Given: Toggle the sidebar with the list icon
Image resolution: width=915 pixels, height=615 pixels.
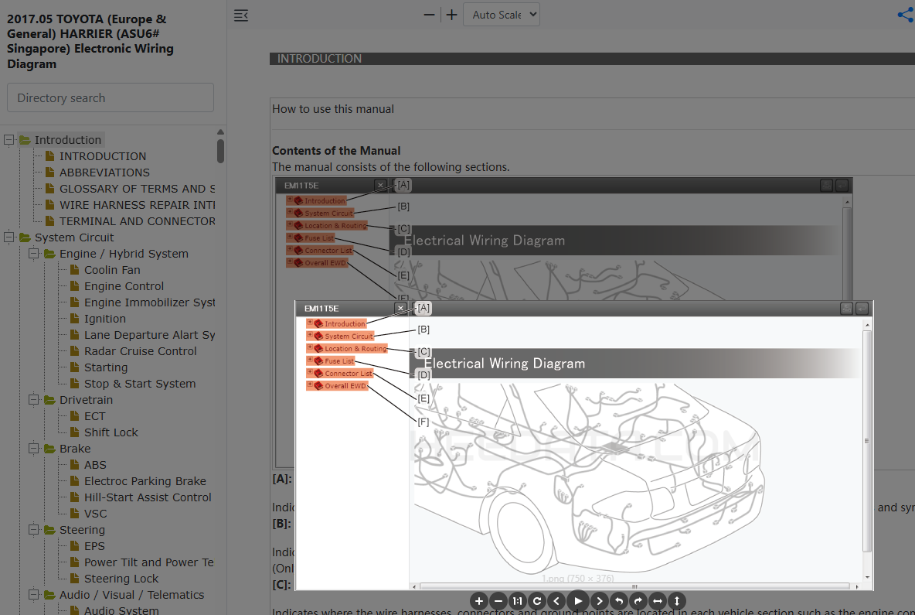Looking at the screenshot, I should [241, 15].
